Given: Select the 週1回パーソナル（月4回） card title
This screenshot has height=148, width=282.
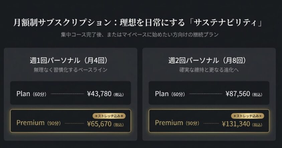Looking at the screenshot, I should (x=70, y=61).
